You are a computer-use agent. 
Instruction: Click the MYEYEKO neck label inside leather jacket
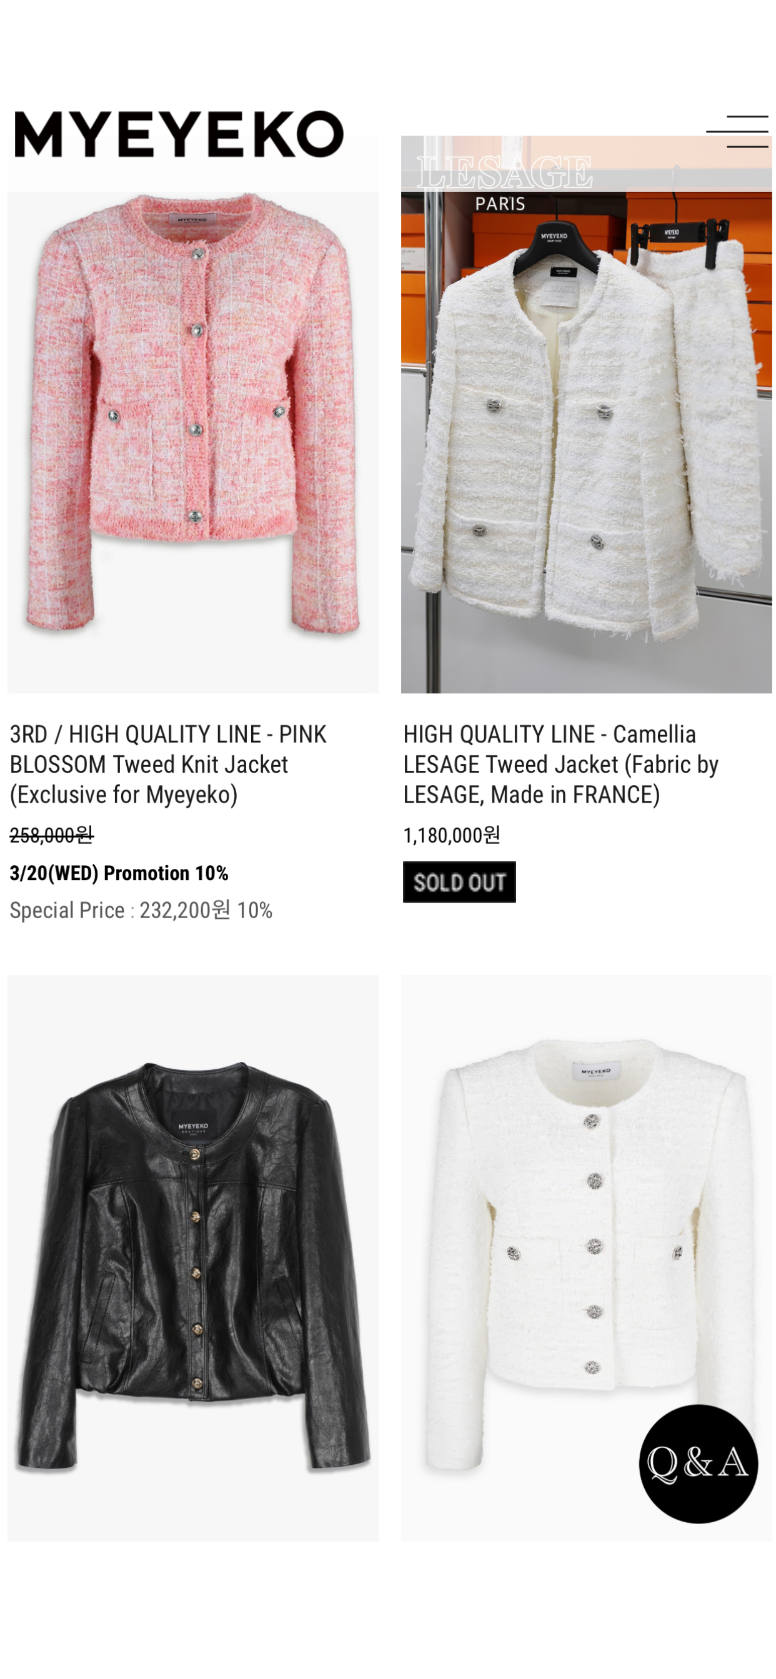[193, 1128]
